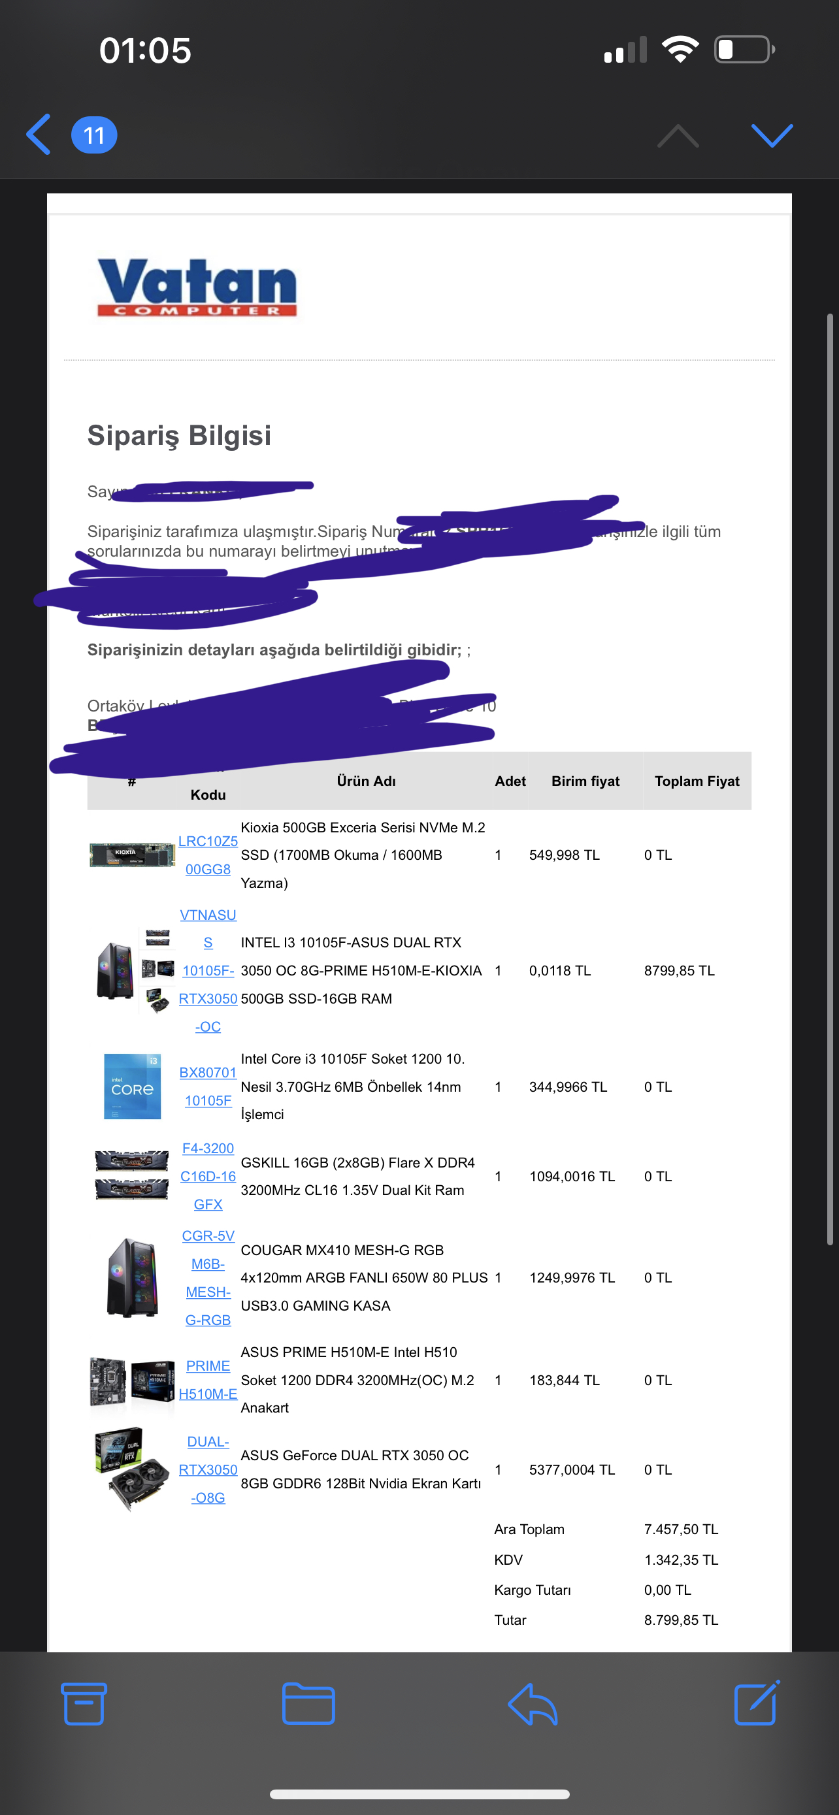This screenshot has width=839, height=1815.
Task: Compose a new email with pencil icon
Action: click(x=757, y=1702)
